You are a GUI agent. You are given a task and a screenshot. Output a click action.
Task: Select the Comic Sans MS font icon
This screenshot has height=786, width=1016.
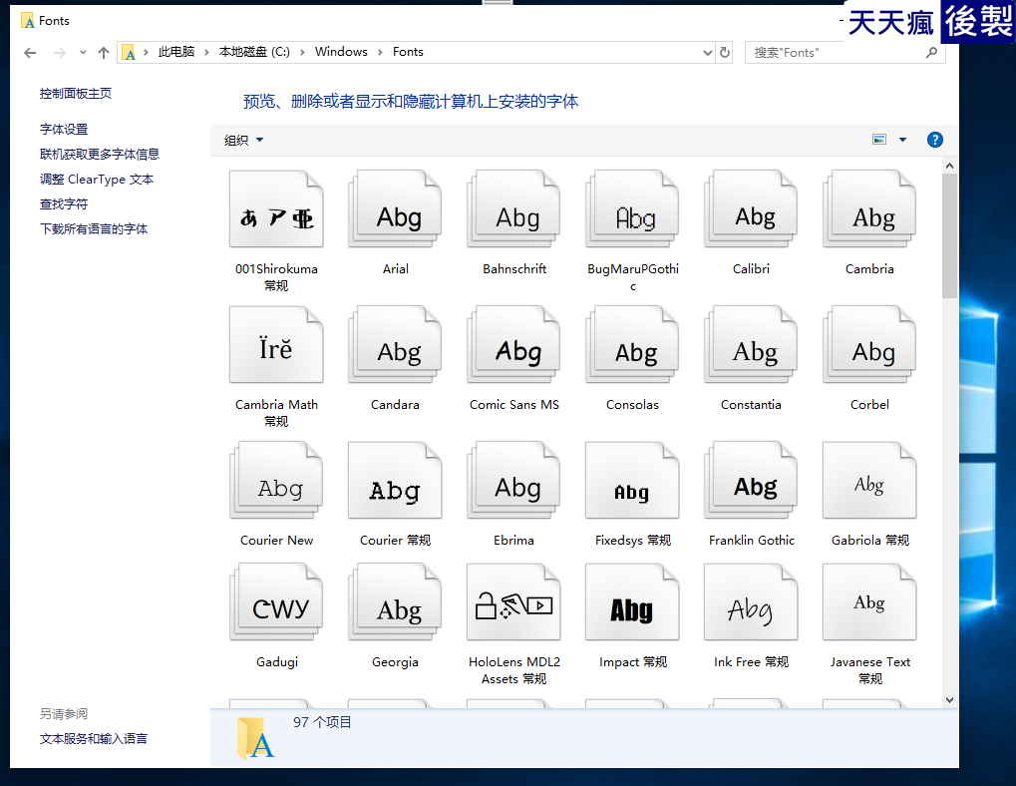(513, 345)
